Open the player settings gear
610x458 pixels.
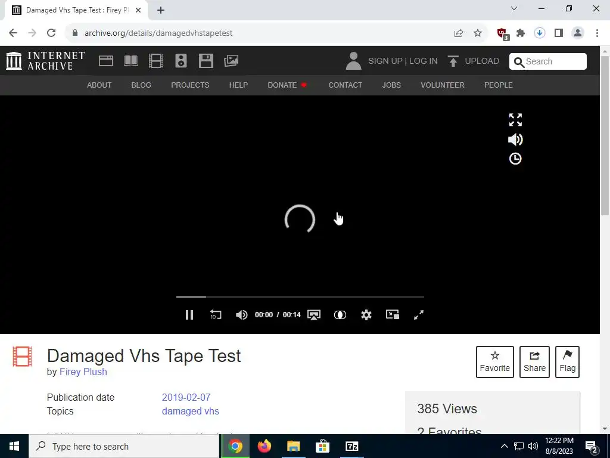pos(366,315)
